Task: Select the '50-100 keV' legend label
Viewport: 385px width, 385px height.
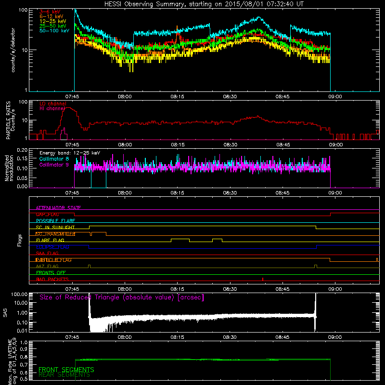Action: pos(54,31)
